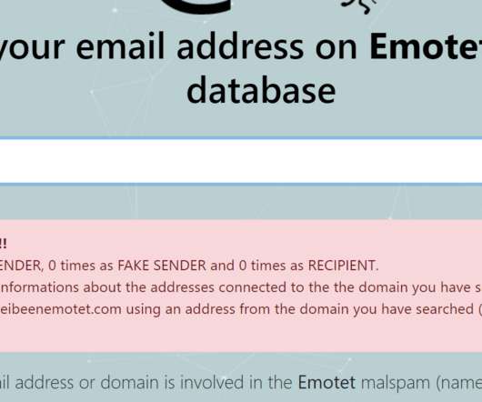Screen dimensions: 482x402
Task: Click the double exclamation marks in alert
Action: pos(3,244)
